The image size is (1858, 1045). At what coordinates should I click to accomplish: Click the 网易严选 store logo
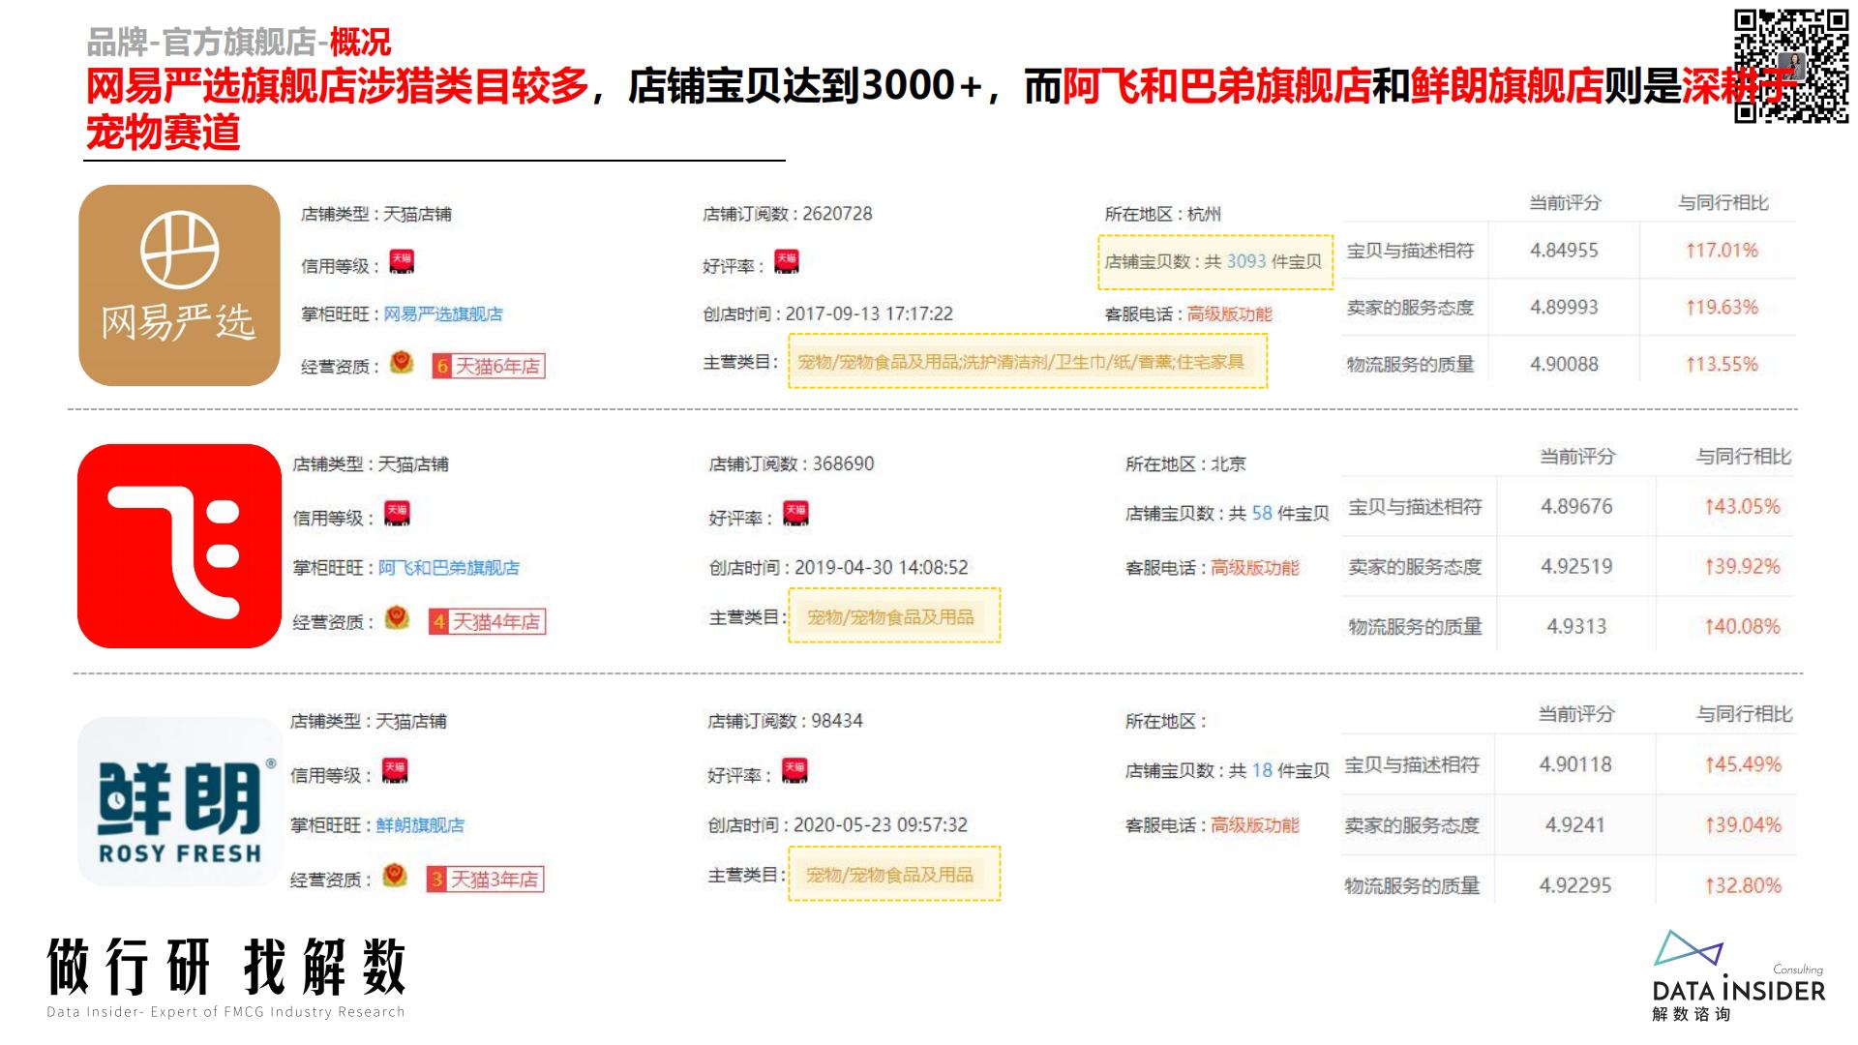(x=179, y=285)
